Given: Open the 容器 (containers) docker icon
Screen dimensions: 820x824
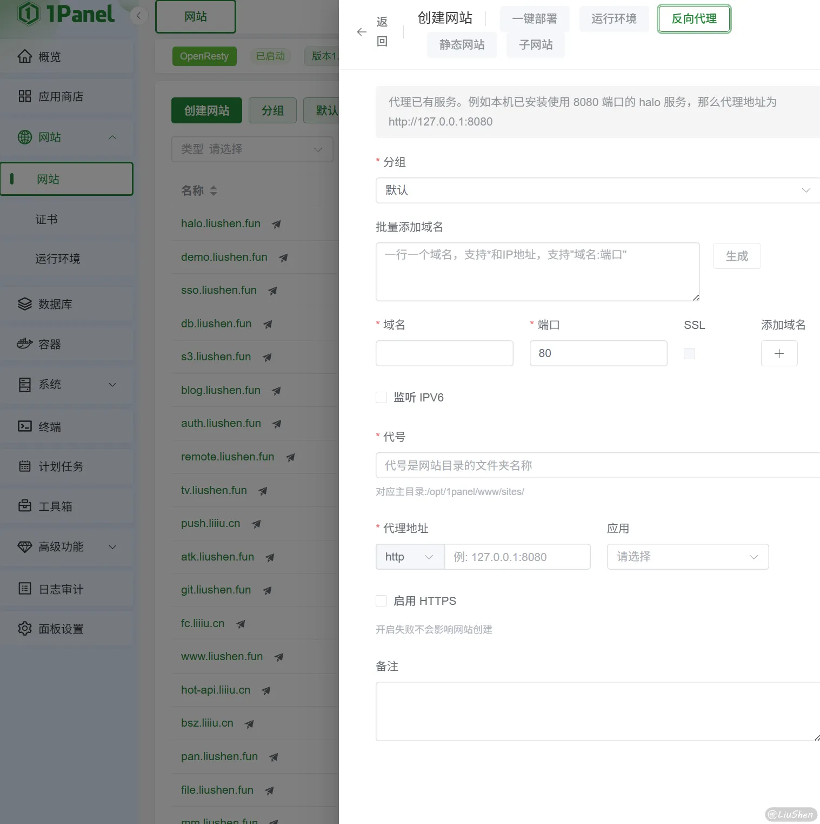Looking at the screenshot, I should coord(25,344).
